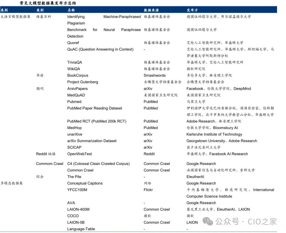
Task: Click "LAION" publisher in the LAION-5B row
Action: click(192, 222)
